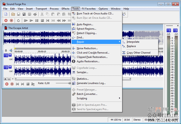Click the Rewind button in transport toolbar
181x124 pixels.
[59, 21]
